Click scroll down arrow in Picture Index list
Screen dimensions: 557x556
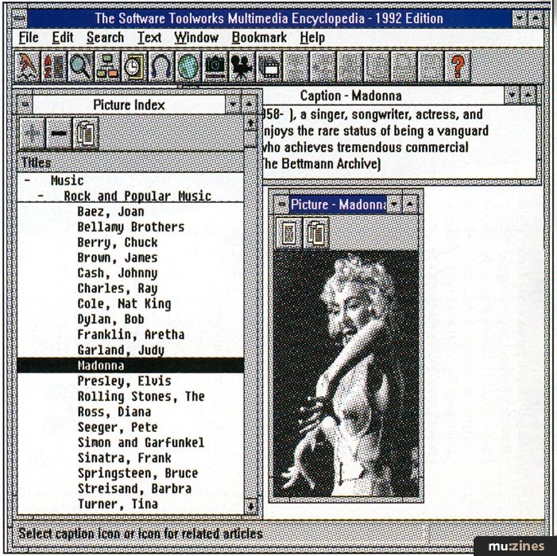coord(250,506)
